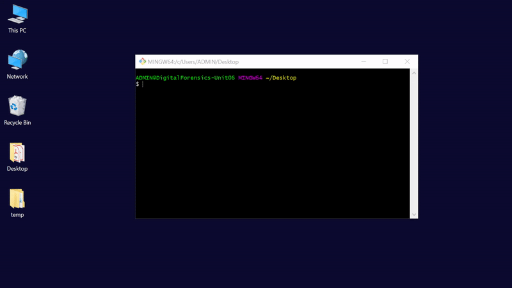Click the terminal scrollbar up arrow
The width and height of the screenshot is (512, 288).
point(413,73)
